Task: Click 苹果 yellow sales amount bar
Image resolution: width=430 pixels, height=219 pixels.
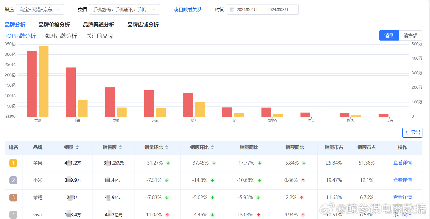Action: coord(44,81)
